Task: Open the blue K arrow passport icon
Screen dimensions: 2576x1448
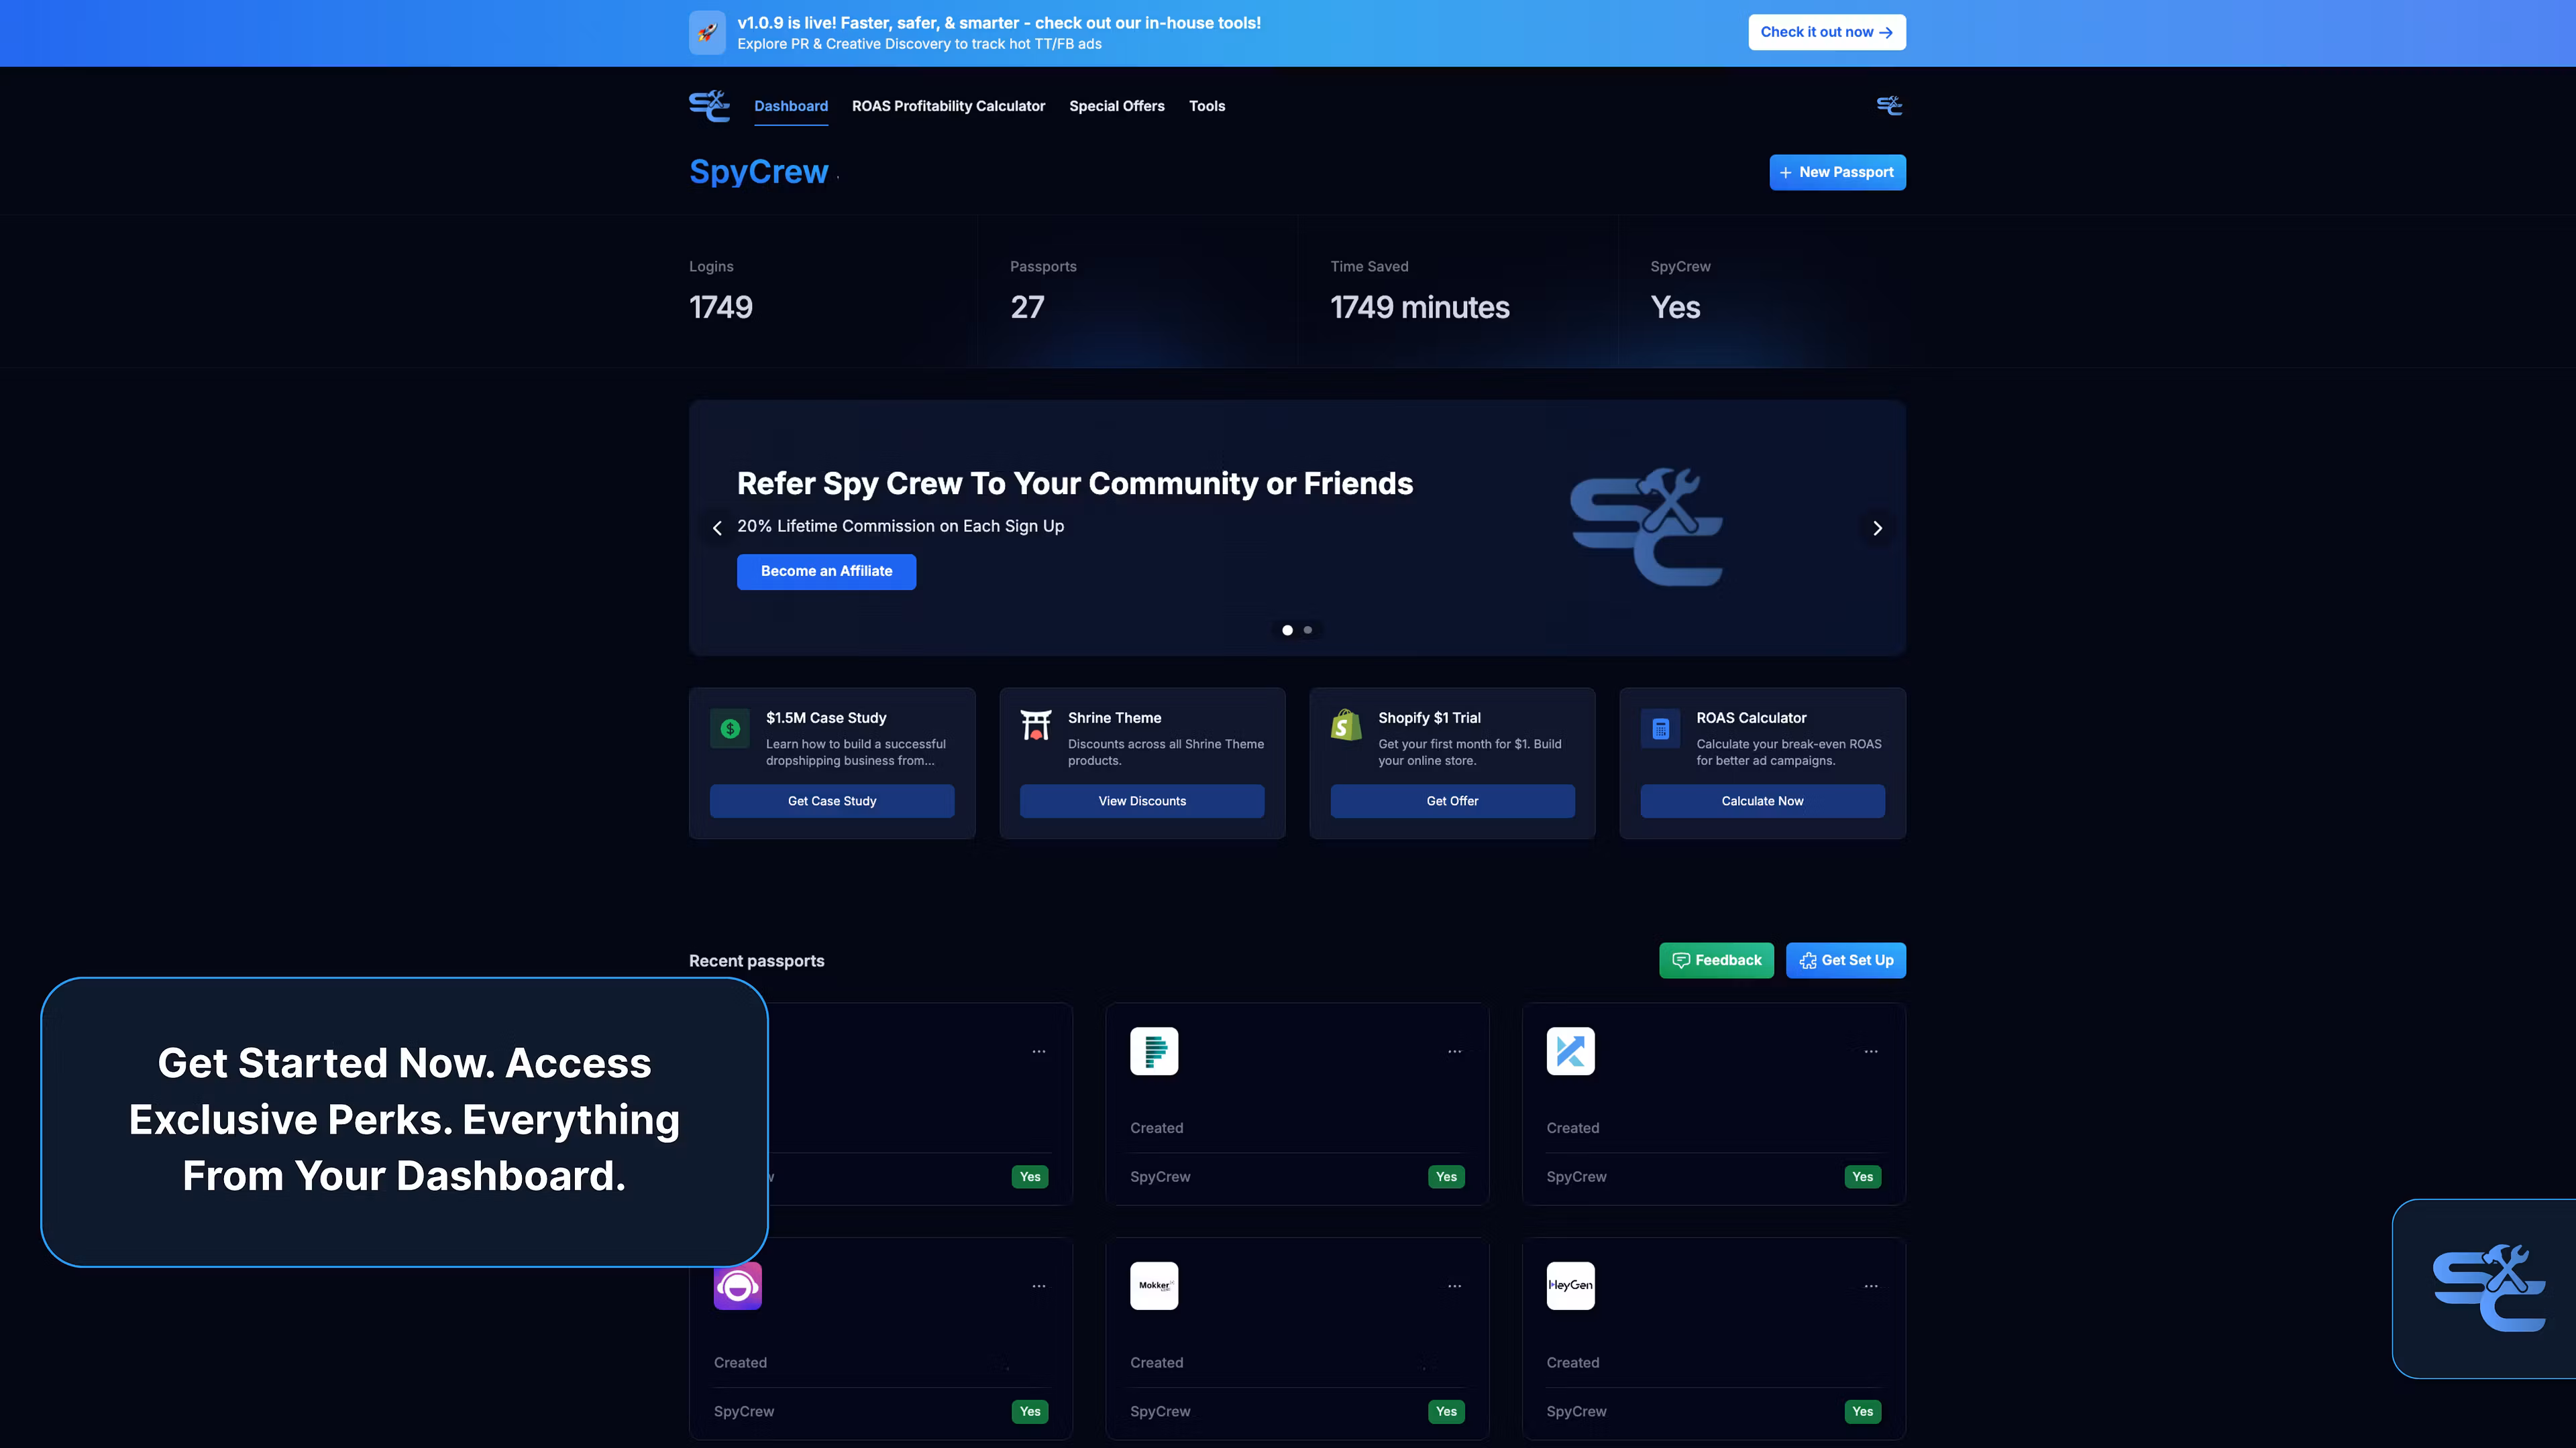Action: click(x=1570, y=1051)
